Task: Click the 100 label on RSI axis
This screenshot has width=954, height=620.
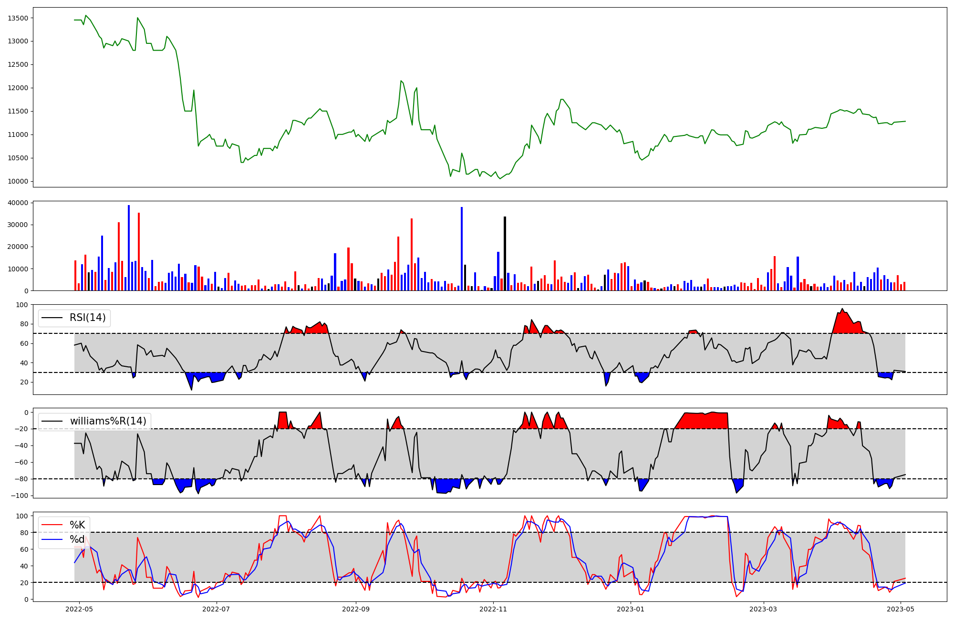Action: click(22, 304)
